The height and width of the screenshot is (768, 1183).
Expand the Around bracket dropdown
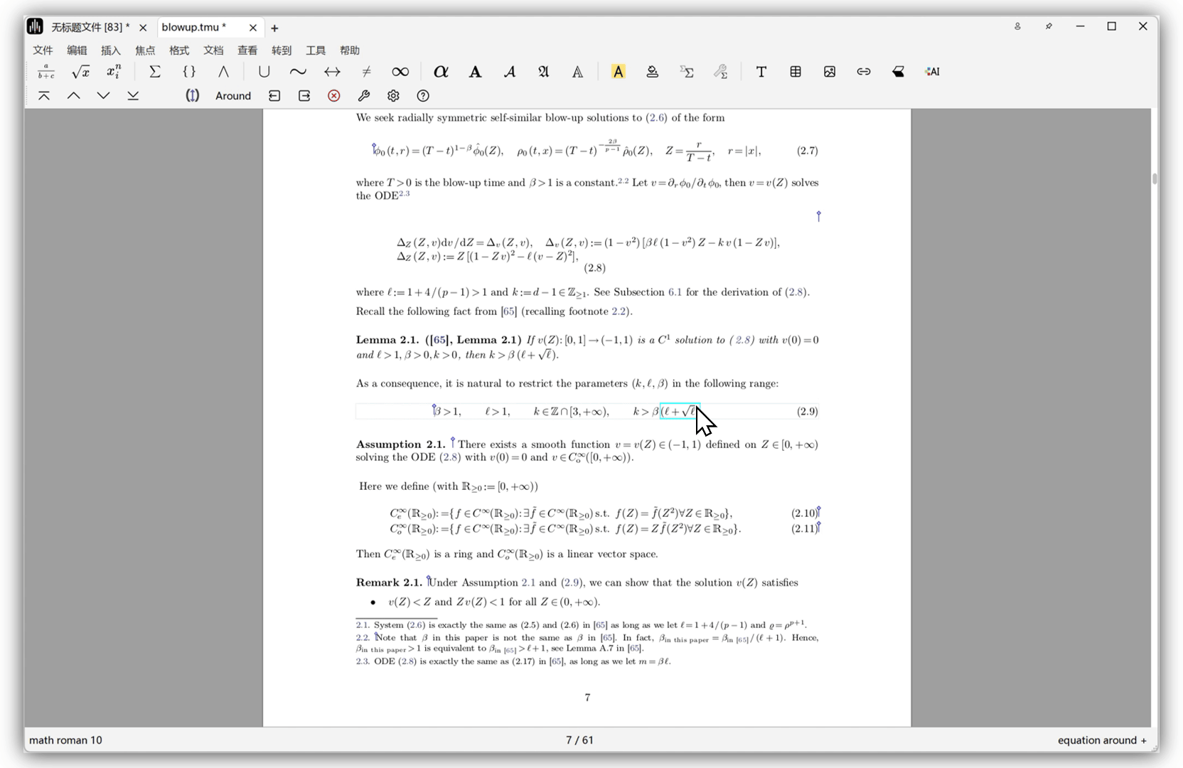(x=232, y=96)
